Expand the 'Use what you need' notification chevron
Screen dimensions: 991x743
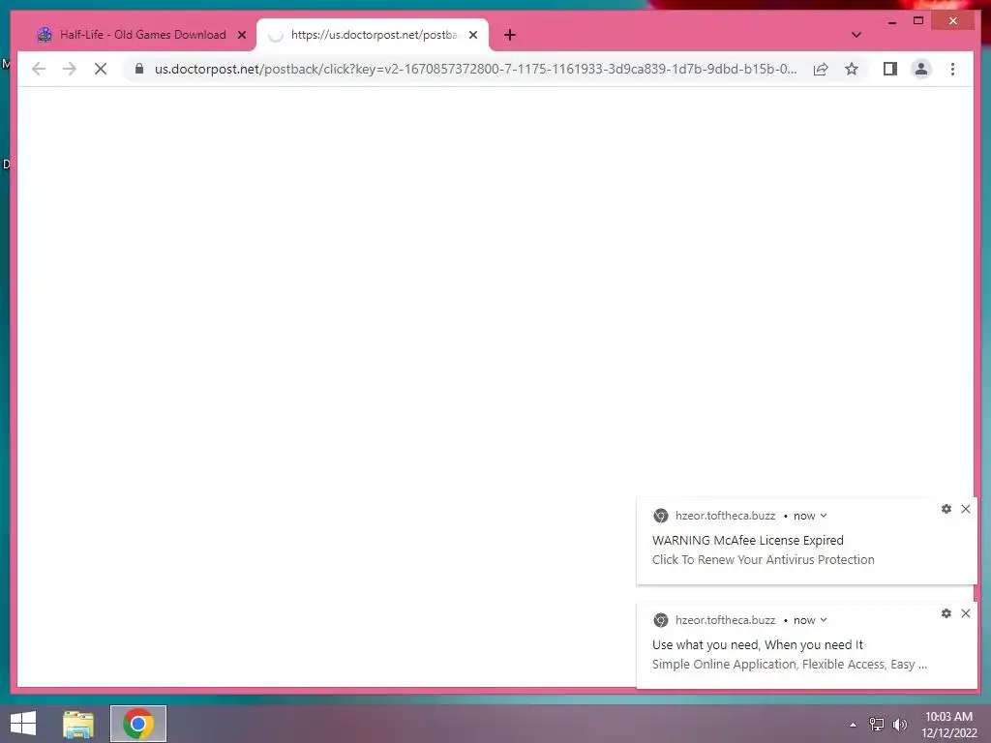[x=824, y=620]
